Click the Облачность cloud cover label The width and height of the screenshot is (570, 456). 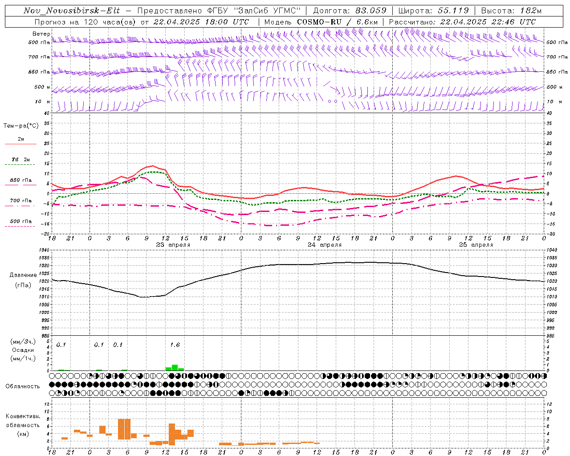click(23, 386)
